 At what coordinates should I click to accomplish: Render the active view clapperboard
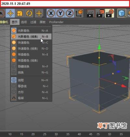[91, 13]
